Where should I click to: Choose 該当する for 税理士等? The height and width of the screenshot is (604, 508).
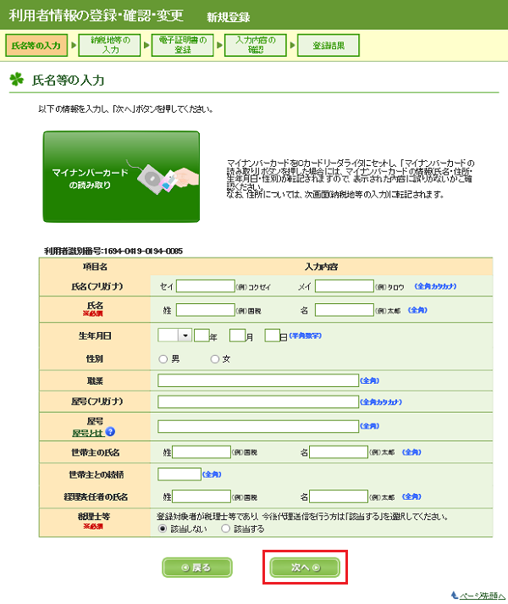(226, 529)
